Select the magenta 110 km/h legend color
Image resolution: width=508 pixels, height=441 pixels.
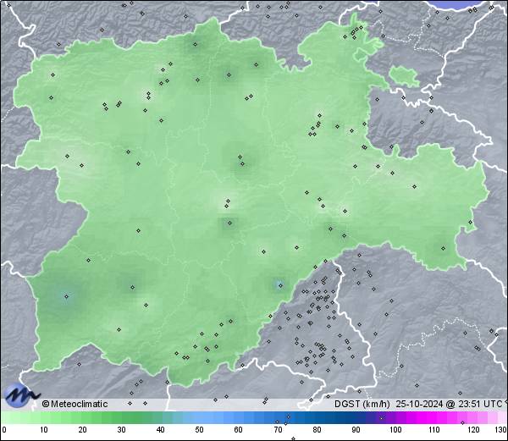click(433, 418)
